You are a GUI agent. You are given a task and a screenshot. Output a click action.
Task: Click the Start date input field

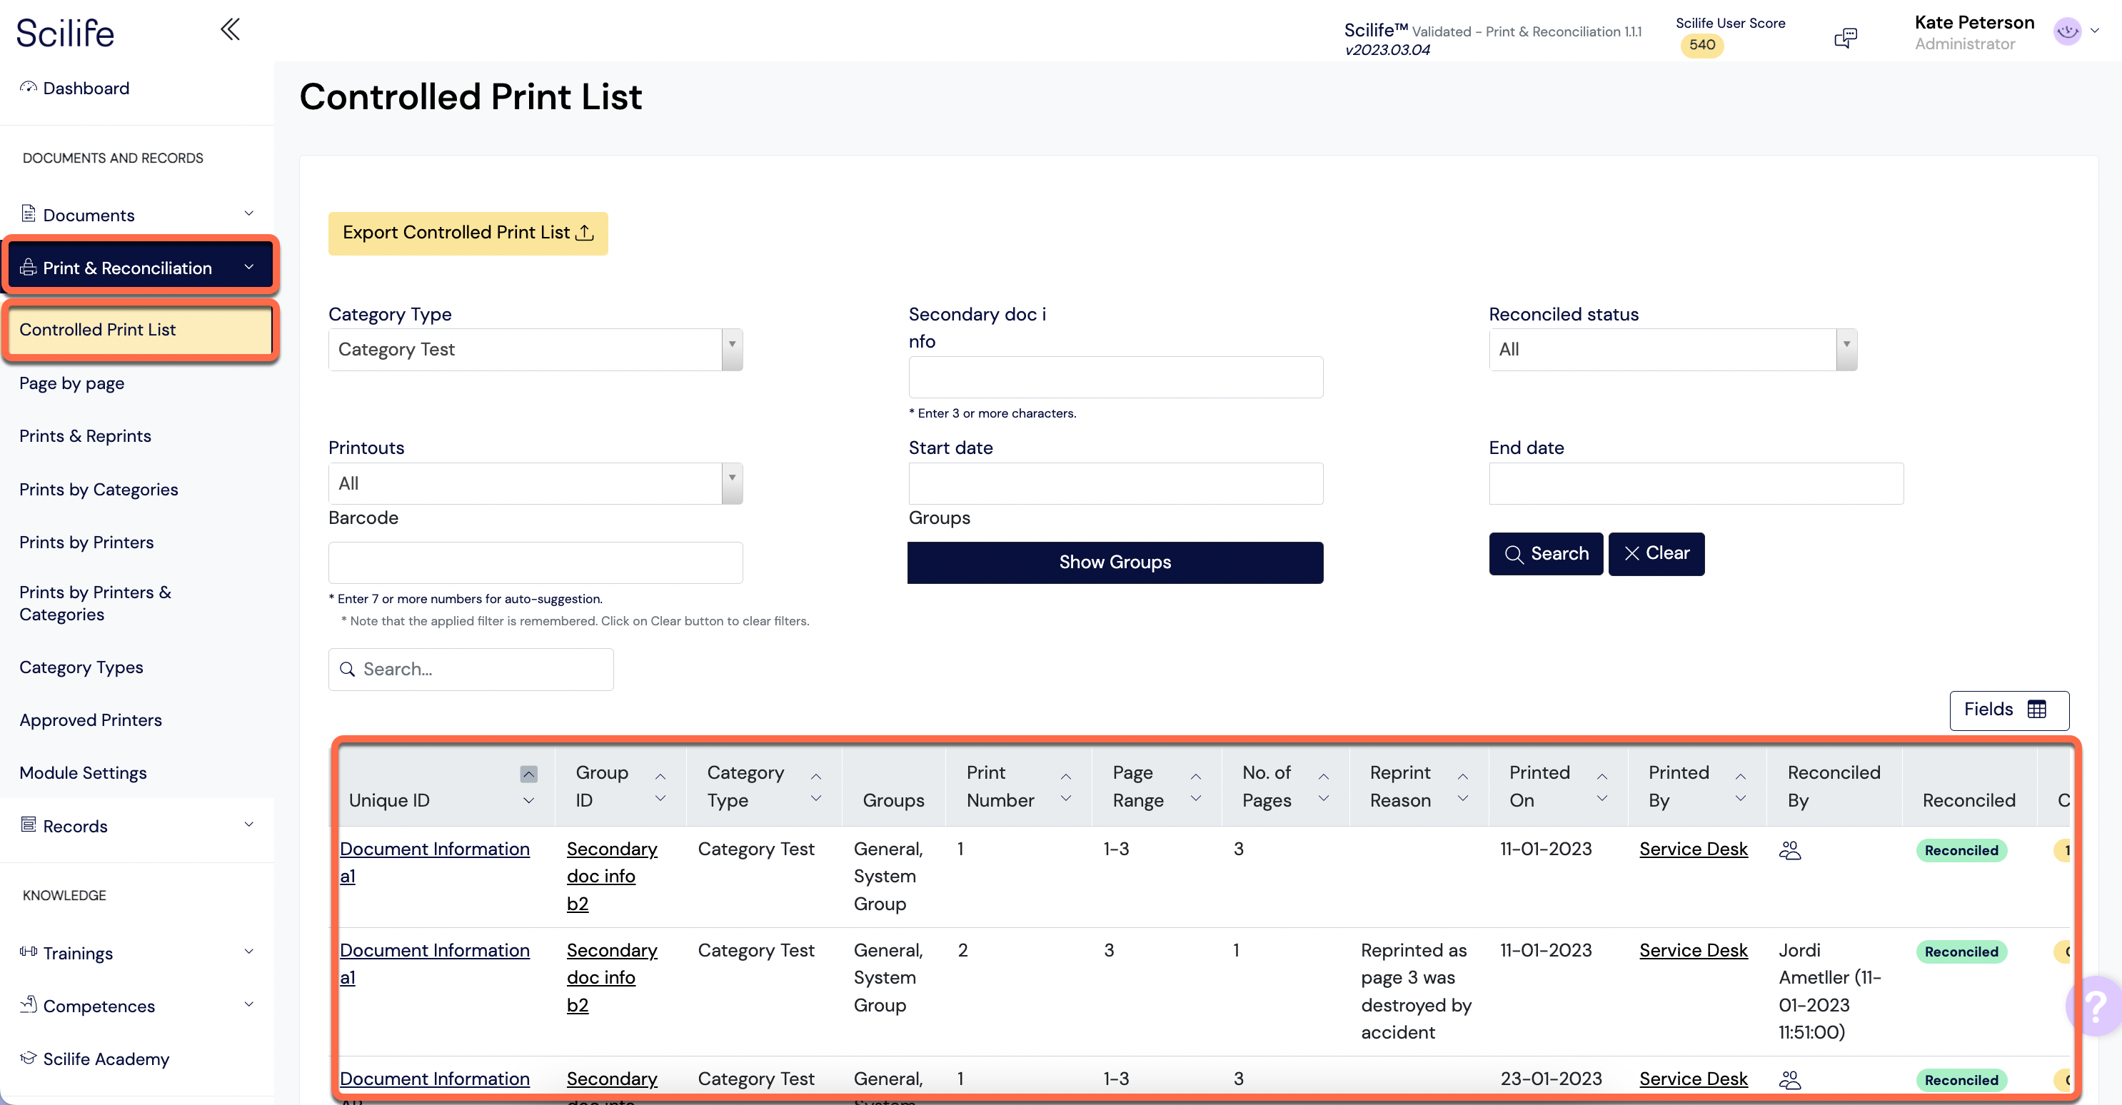tap(1116, 484)
